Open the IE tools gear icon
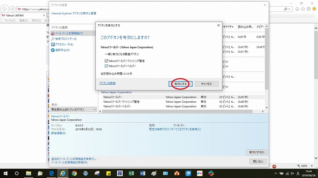This screenshot has width=318, height=178. tap(309, 9)
